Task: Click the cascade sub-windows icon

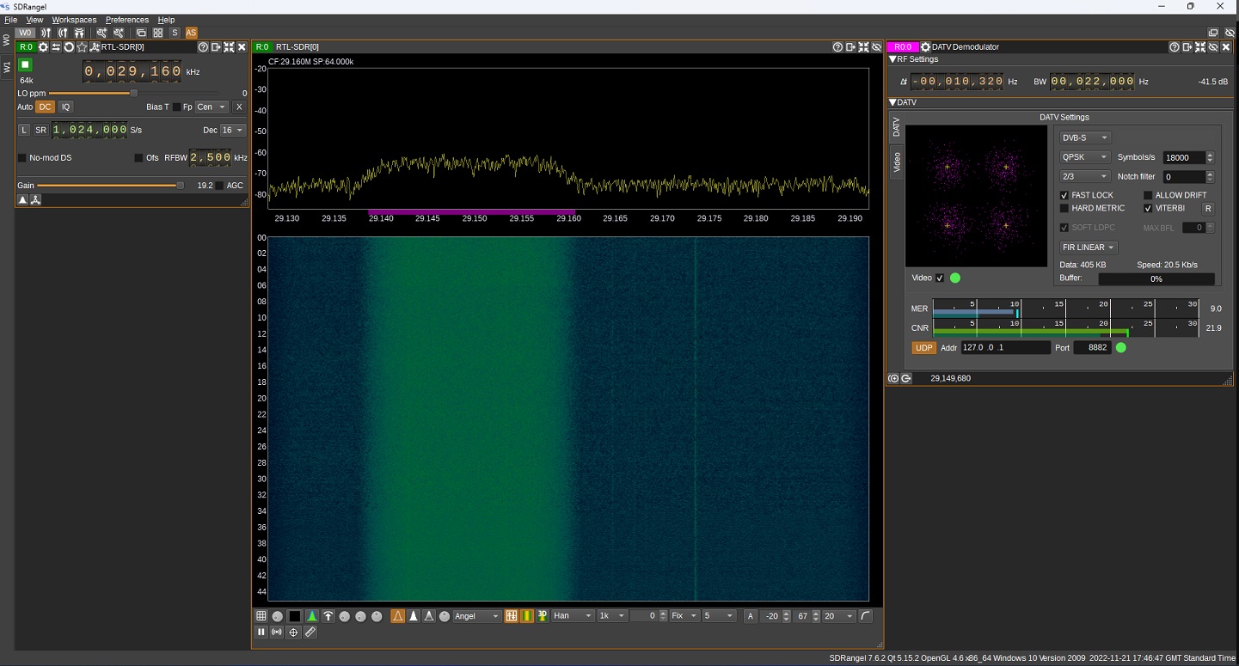Action: click(141, 33)
